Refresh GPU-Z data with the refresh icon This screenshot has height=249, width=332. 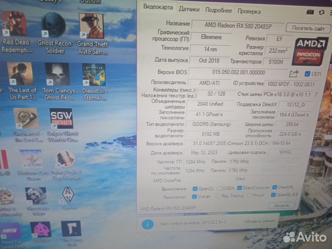point(322,12)
